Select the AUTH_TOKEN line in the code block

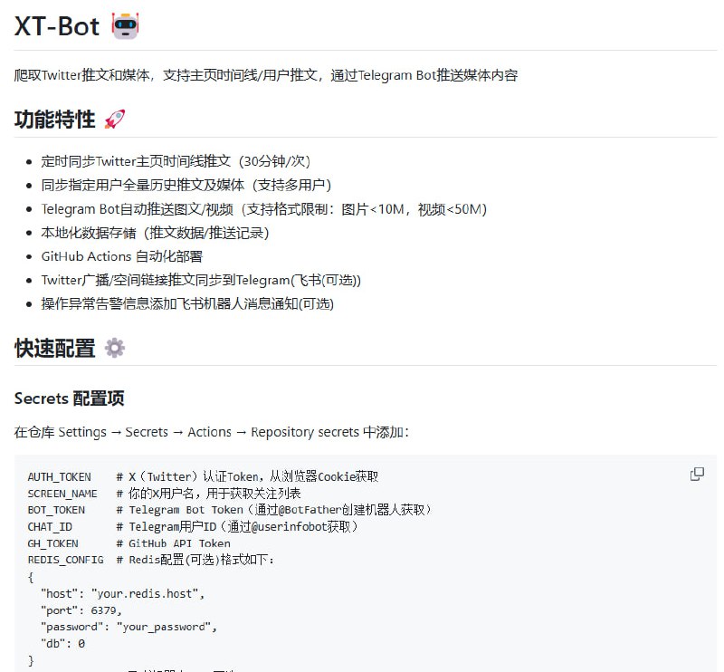59,477
